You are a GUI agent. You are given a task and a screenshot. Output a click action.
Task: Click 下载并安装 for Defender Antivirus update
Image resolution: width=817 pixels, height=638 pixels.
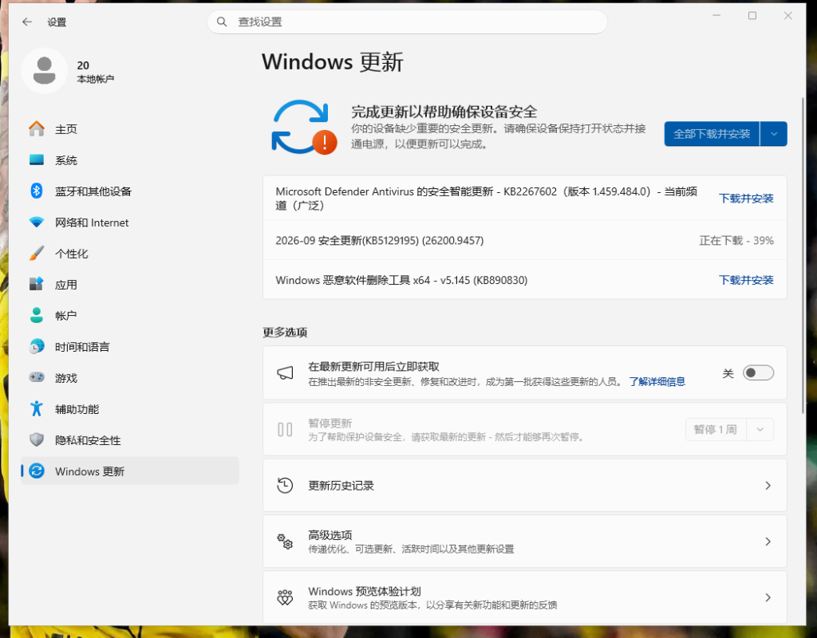click(x=746, y=199)
